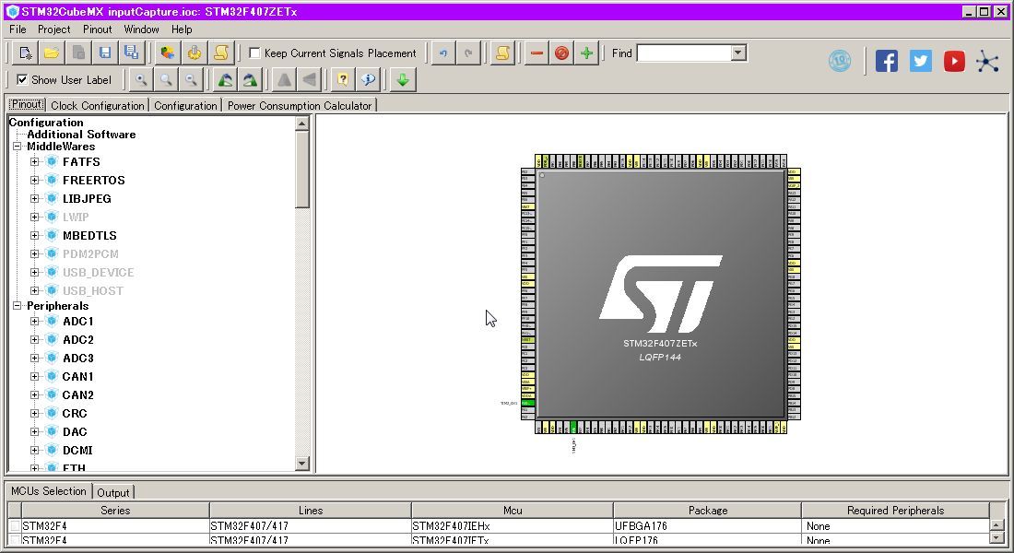Image resolution: width=1014 pixels, height=553 pixels.
Task: Click the scroll icon next to the gear icon
Action: 220,53
